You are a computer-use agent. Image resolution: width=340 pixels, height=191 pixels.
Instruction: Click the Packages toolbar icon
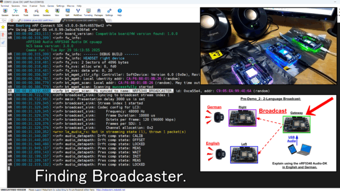pos(99,12)
